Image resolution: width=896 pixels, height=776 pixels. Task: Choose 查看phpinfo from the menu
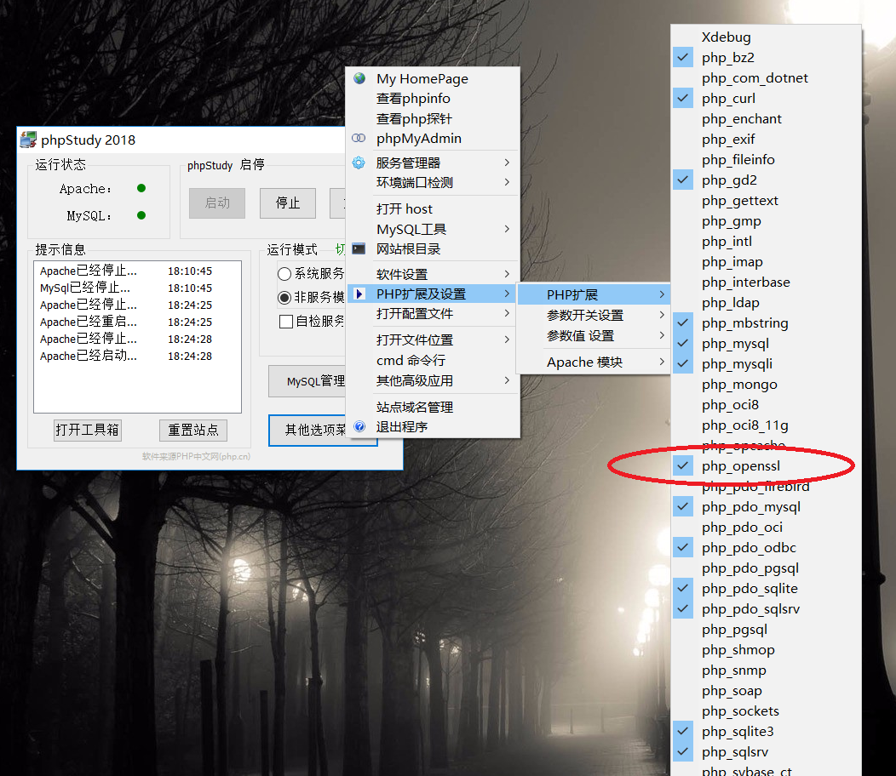[434, 98]
